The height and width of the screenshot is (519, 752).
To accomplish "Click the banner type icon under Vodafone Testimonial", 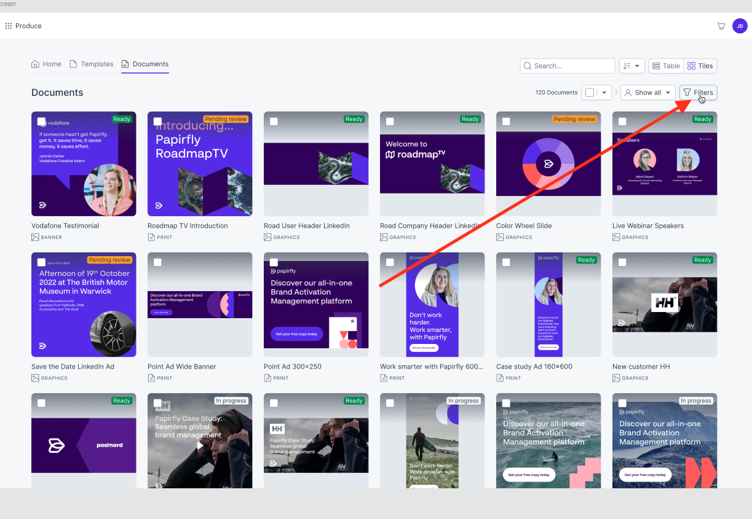I will tap(35, 237).
